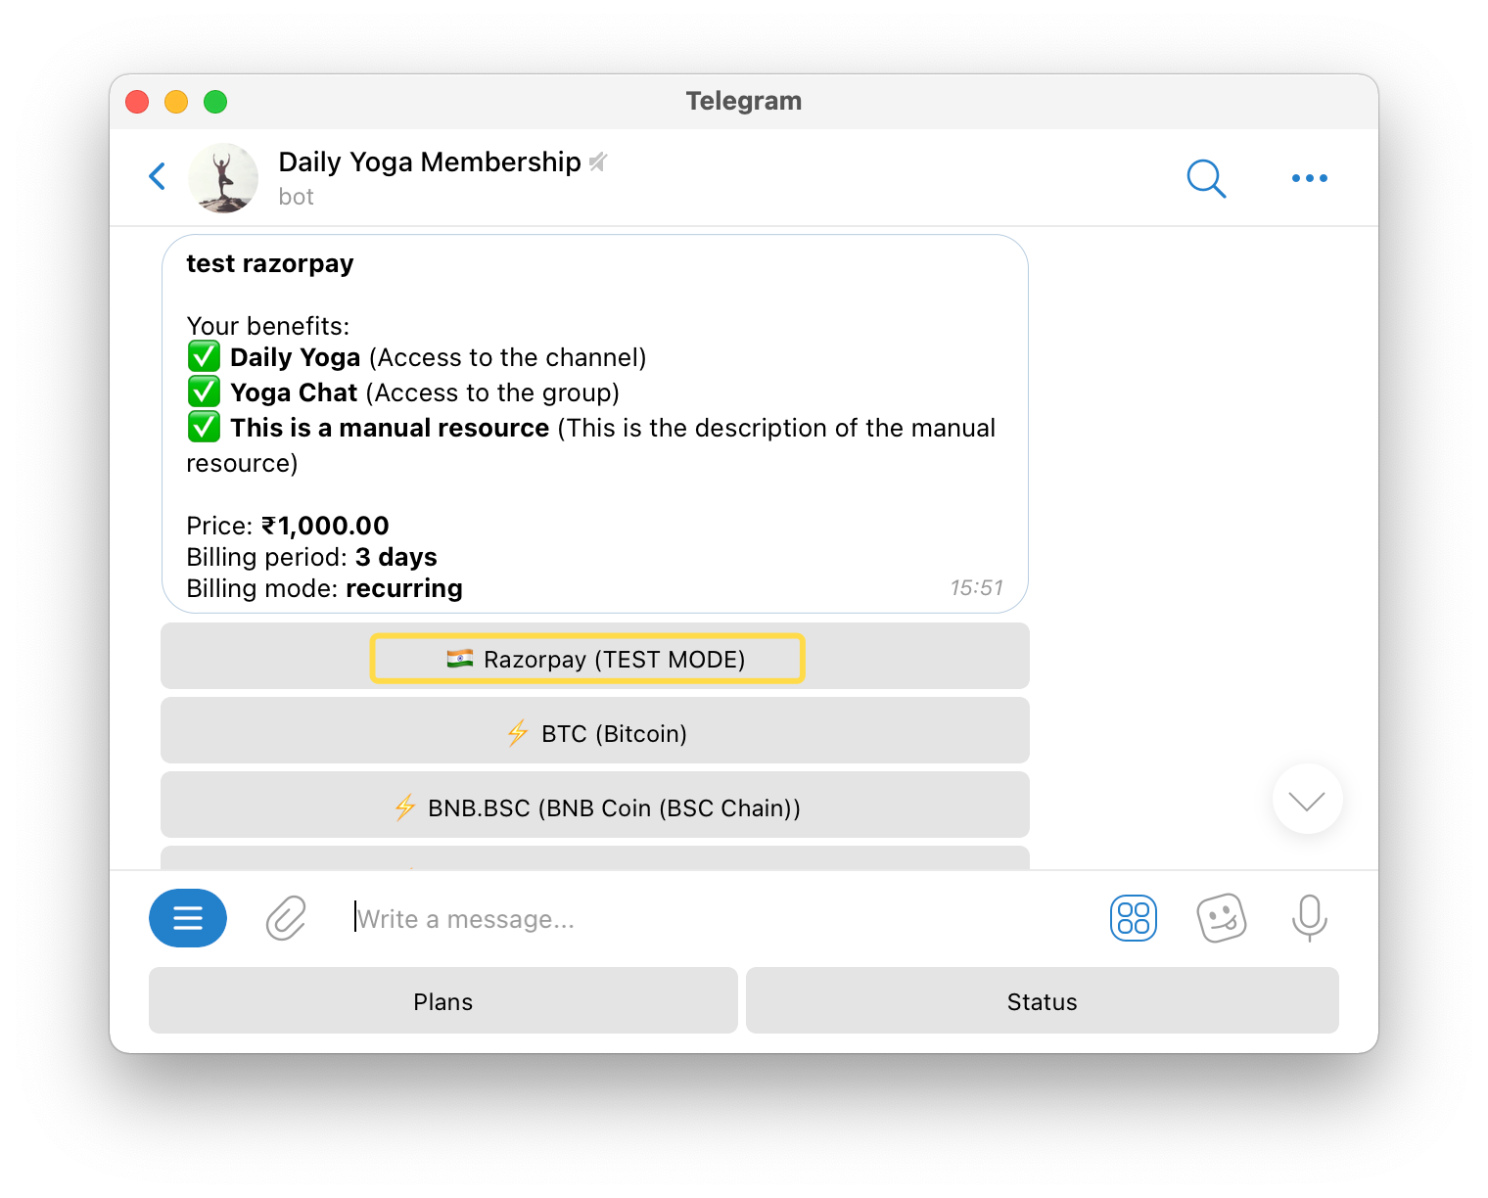Open the sticker and emoji panel
The image size is (1488, 1198).
[1222, 918]
